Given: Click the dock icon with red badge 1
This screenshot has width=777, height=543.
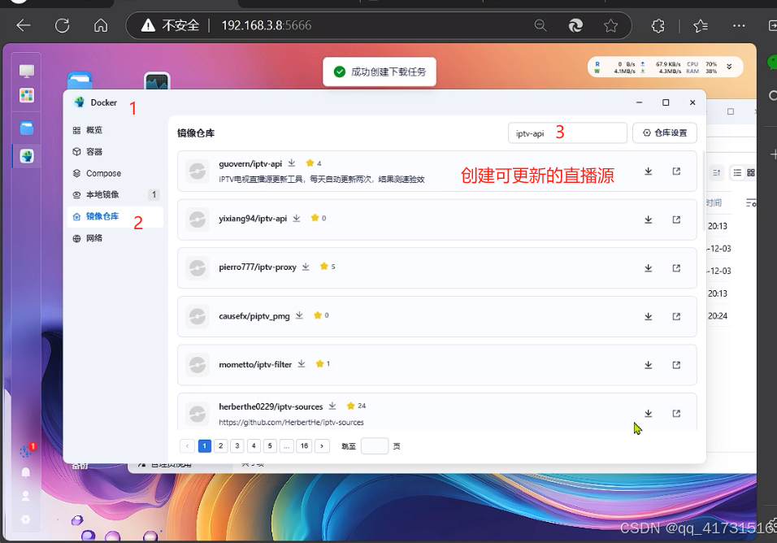Looking at the screenshot, I should tap(26, 450).
